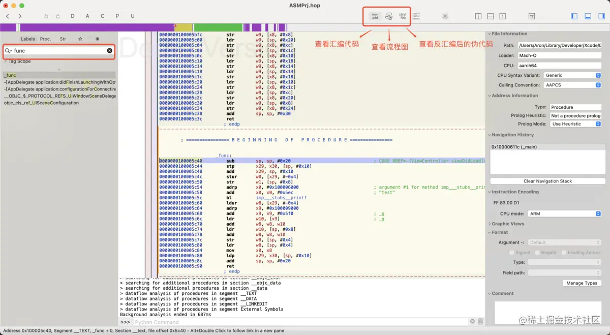
Task: Click Clear Navigation Stack button
Action: point(547,181)
